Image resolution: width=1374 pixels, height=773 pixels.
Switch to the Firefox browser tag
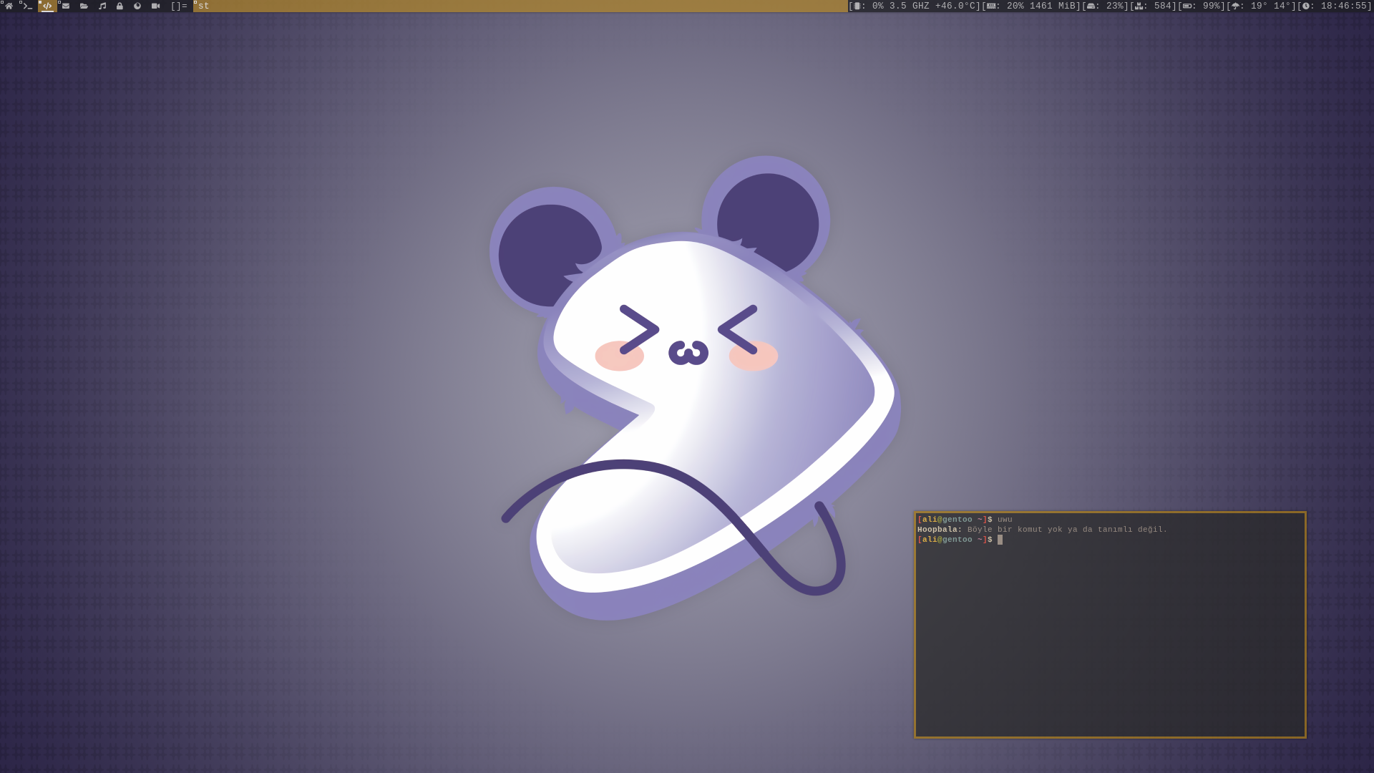point(137,6)
